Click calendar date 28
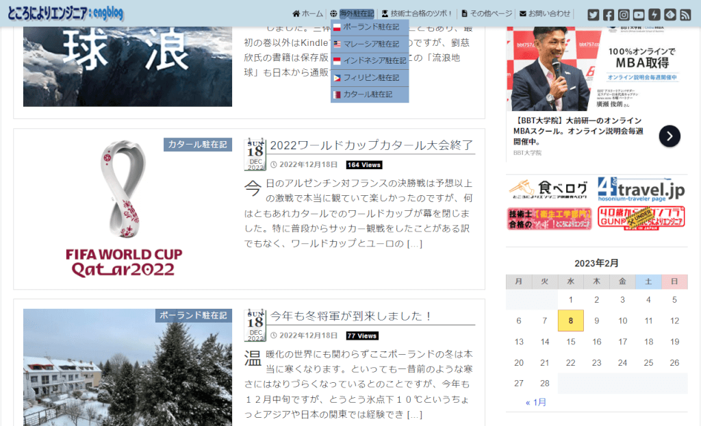The width and height of the screenshot is (701, 426). click(544, 384)
